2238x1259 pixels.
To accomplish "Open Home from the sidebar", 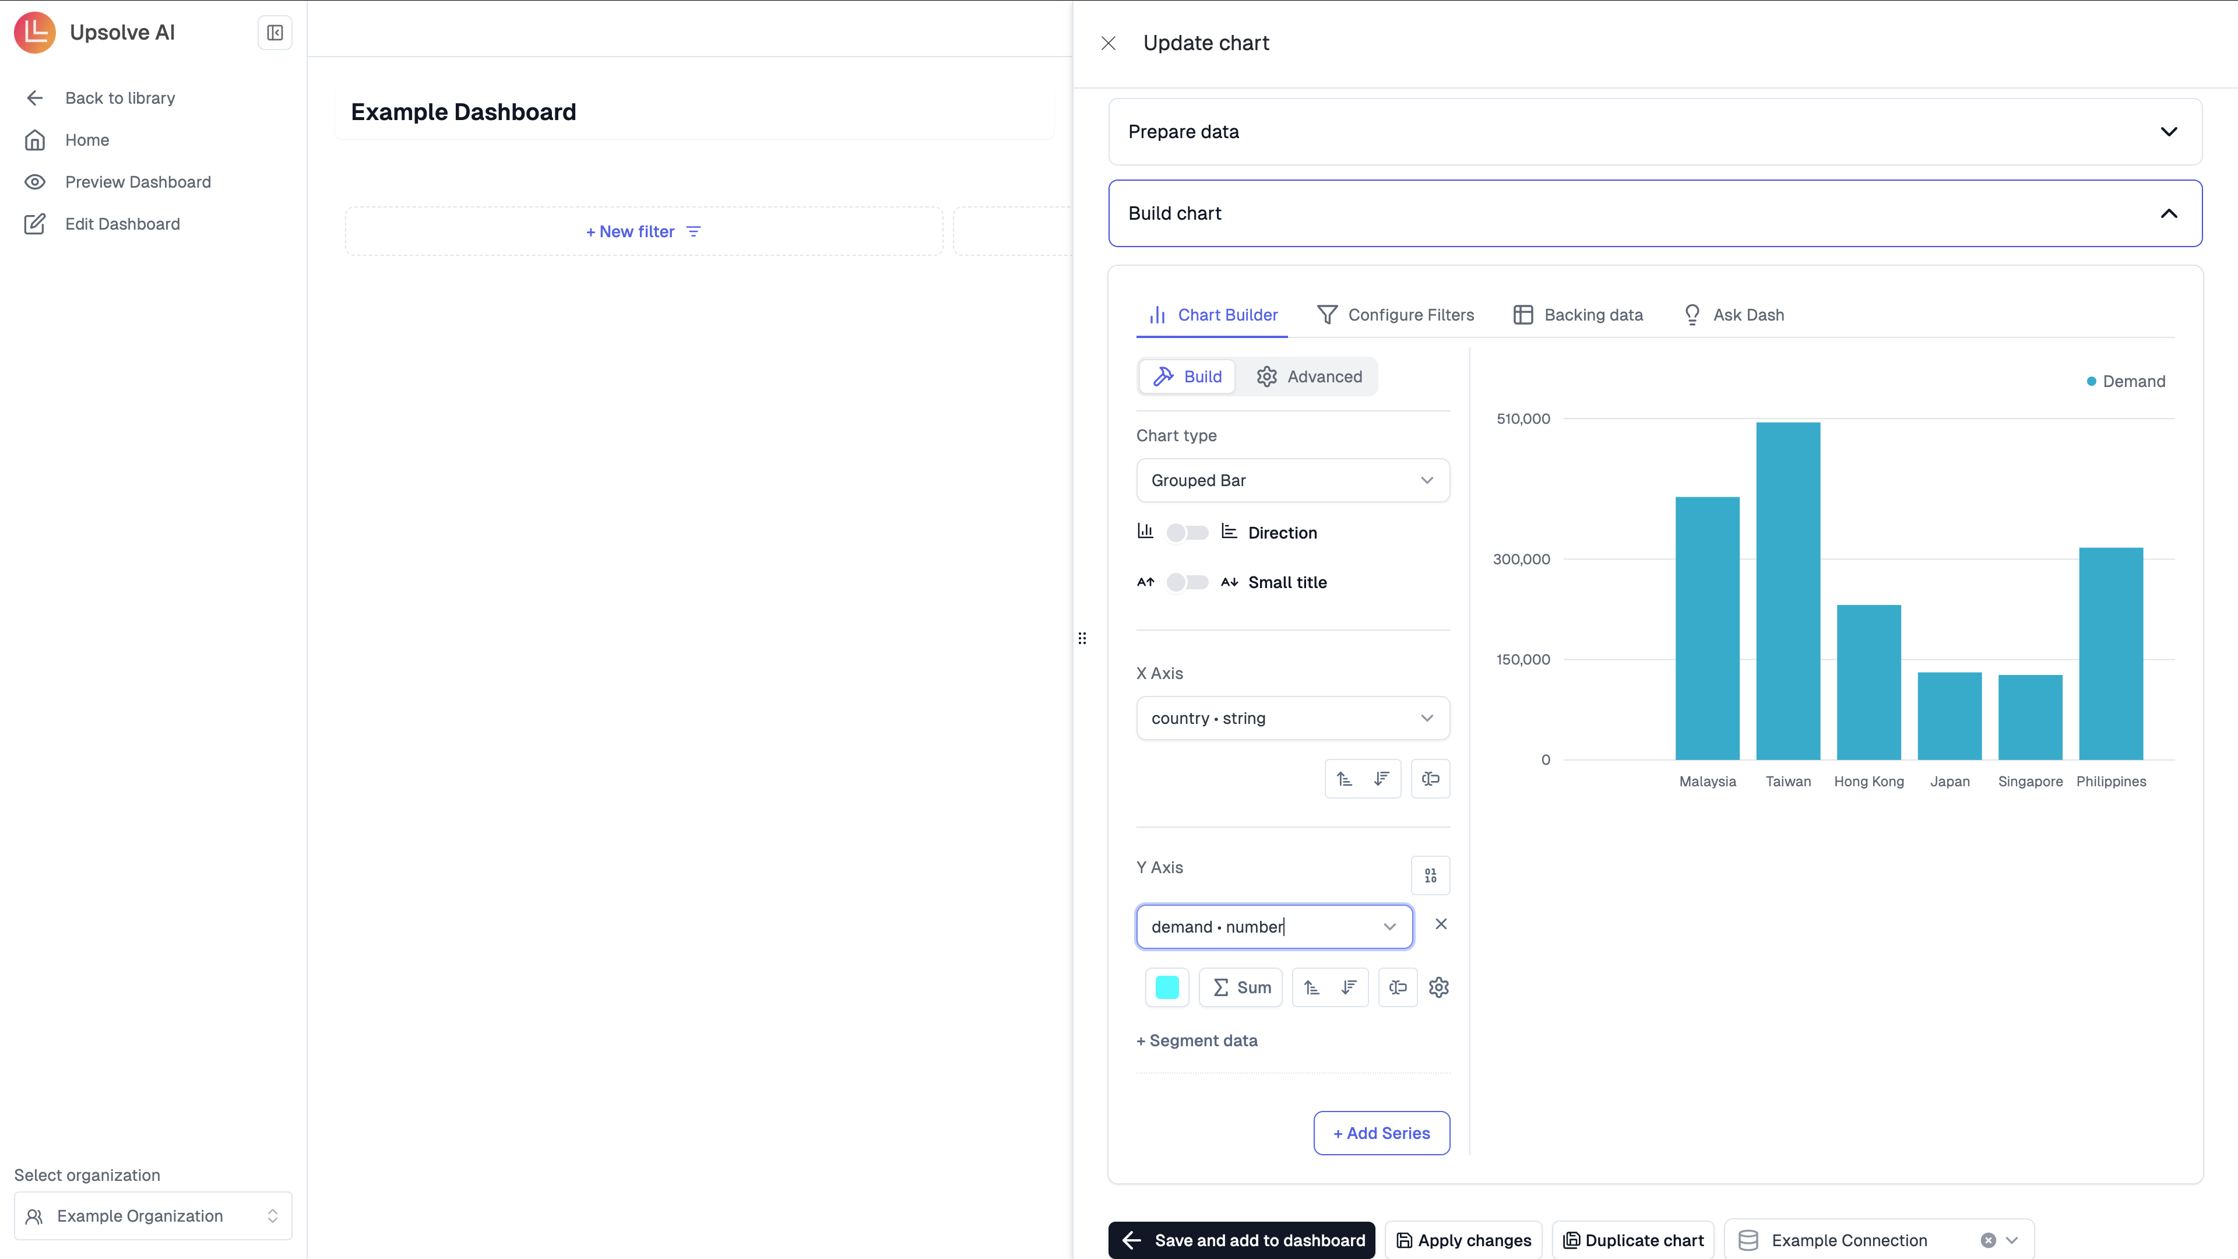I will coord(87,140).
